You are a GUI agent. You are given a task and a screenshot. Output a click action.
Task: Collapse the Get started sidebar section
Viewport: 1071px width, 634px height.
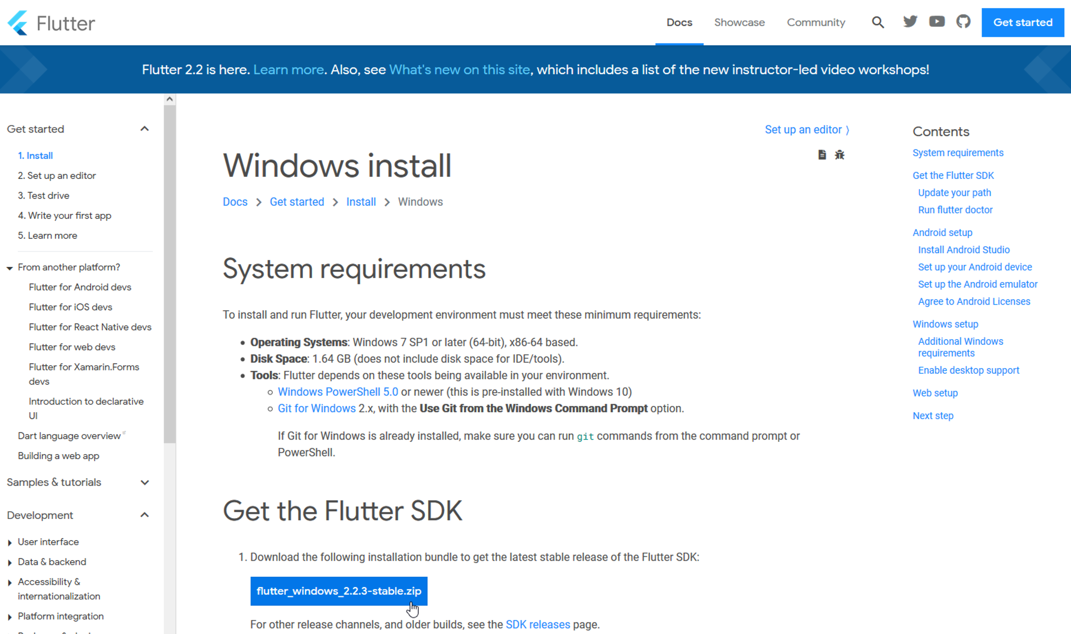pos(144,129)
